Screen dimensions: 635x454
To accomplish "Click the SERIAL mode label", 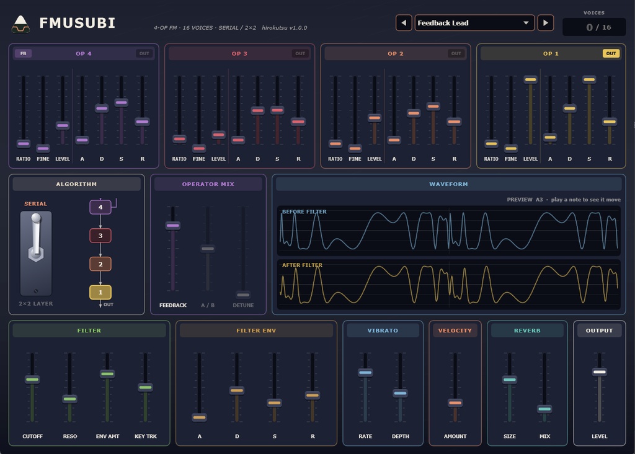I will click(35, 203).
